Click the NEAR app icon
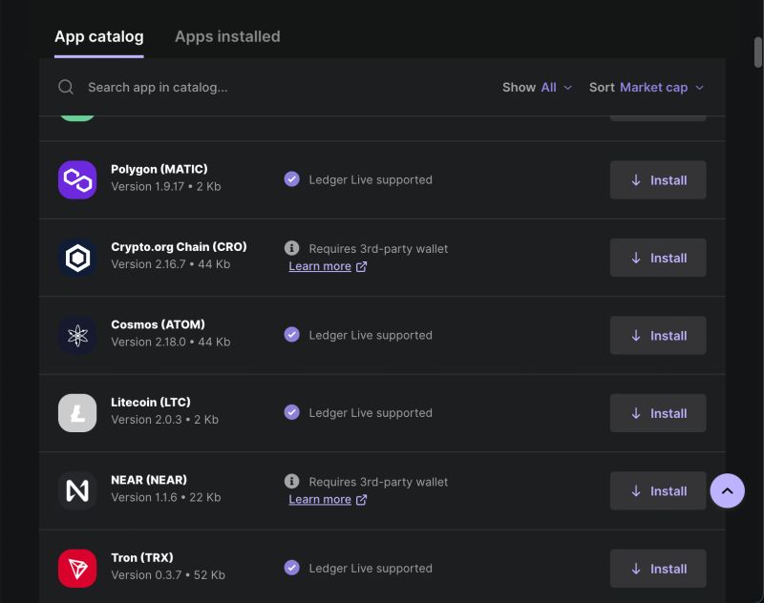764x603 pixels. pyautogui.click(x=77, y=490)
